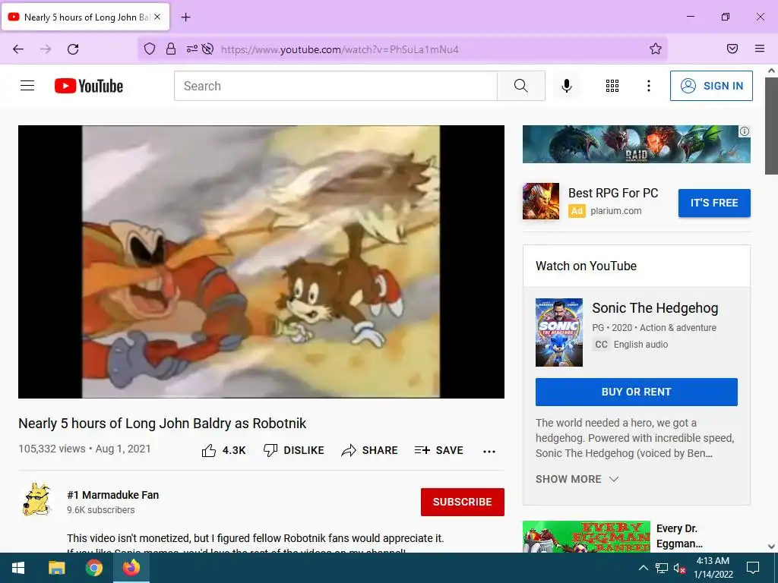Open the Every Dr. Eggman video title
Viewport: 778px width, 583px height.
679,536
